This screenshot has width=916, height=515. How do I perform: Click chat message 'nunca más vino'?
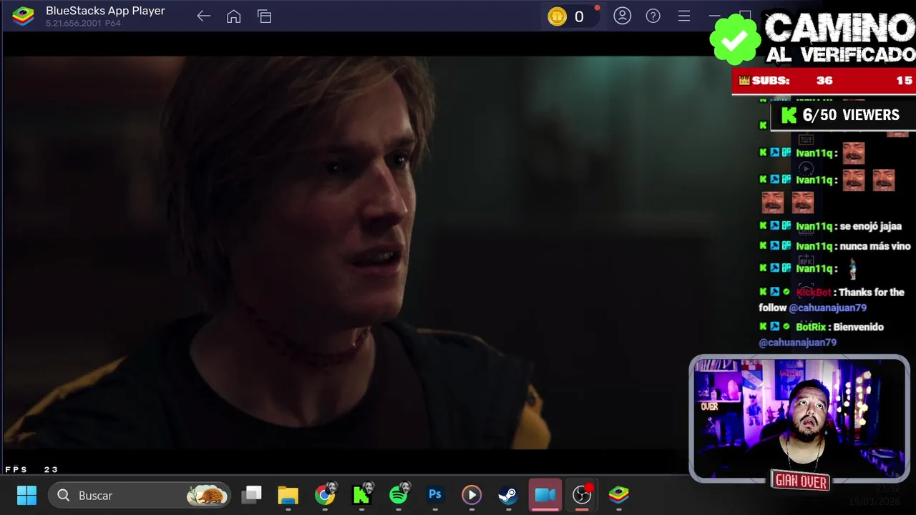pyautogui.click(x=875, y=246)
